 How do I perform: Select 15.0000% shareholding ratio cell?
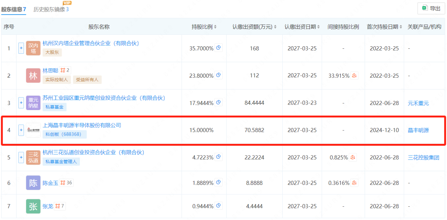pyautogui.click(x=201, y=131)
